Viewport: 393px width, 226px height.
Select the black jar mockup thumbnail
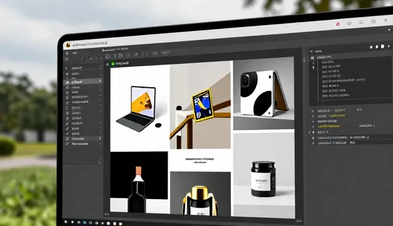[264, 175]
